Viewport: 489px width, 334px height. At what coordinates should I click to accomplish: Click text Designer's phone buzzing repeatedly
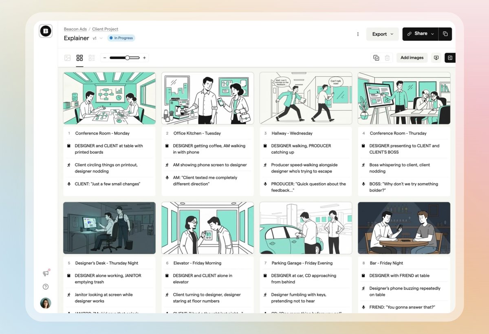coord(405,292)
